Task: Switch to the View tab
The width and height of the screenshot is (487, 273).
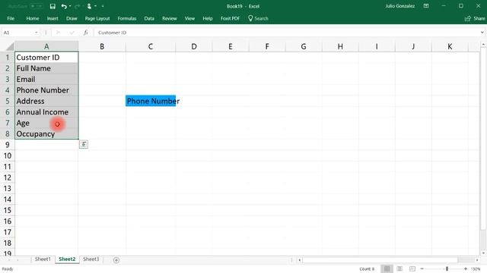Action: pyautogui.click(x=189, y=18)
